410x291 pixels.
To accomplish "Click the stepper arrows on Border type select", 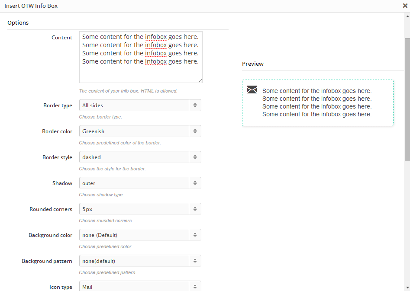I will tap(195, 105).
